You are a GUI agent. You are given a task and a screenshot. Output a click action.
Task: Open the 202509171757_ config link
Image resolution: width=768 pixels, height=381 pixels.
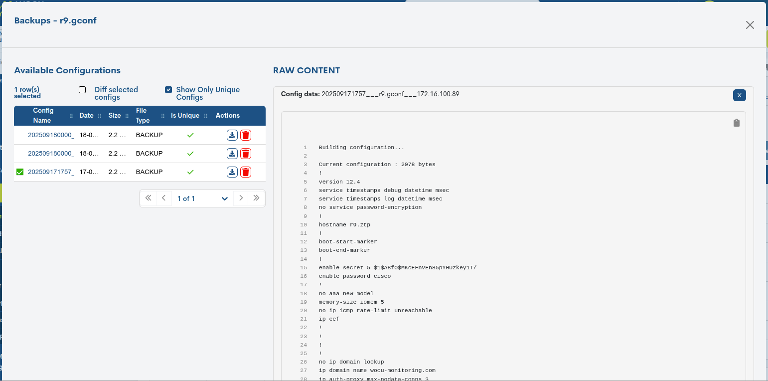(x=51, y=172)
